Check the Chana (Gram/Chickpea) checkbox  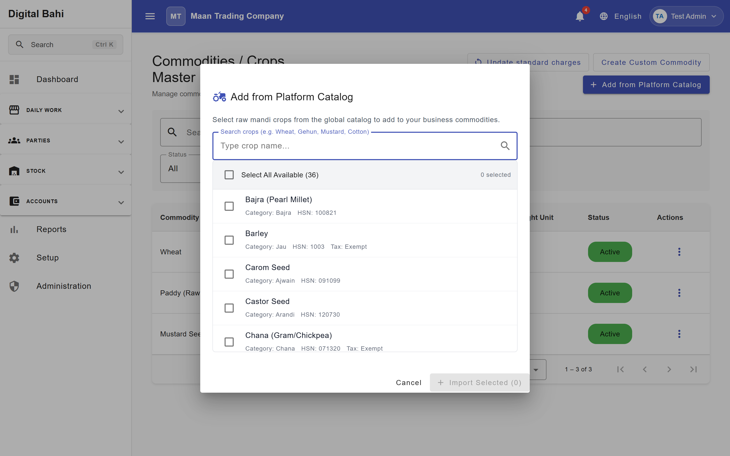(229, 342)
